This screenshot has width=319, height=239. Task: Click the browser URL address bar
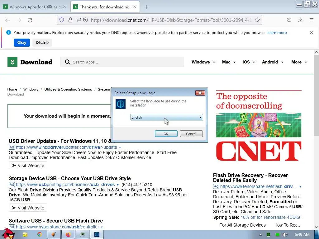coord(171,20)
